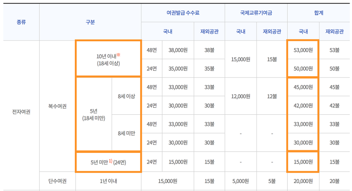352x191 pixels.
Task: Select '재외공관' sub-header under 국제교류기여금
Action: 272,32
